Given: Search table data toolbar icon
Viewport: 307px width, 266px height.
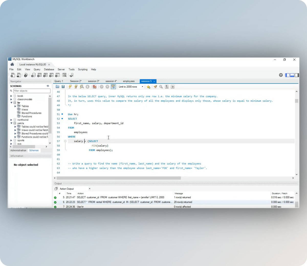Looking at the screenshot, I should pyautogui.click(x=64, y=75).
